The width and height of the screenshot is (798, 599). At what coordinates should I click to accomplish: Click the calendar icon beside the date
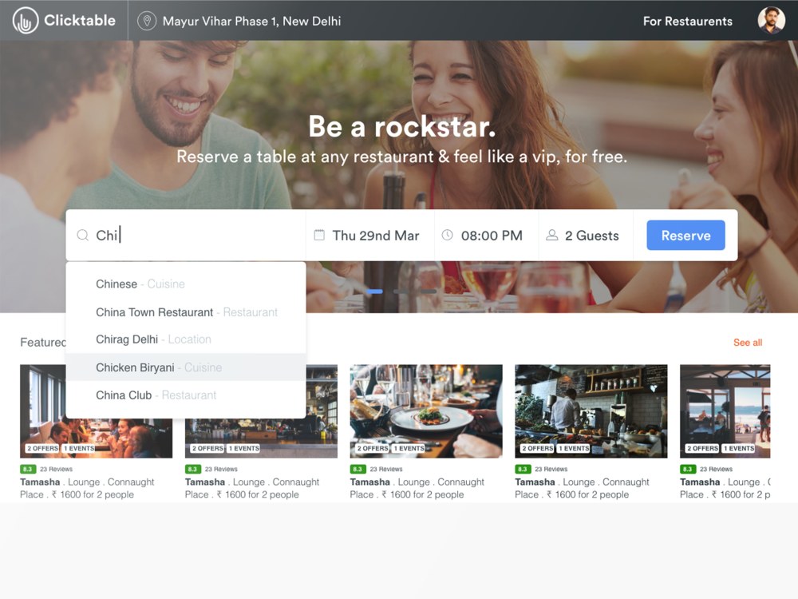pos(319,235)
